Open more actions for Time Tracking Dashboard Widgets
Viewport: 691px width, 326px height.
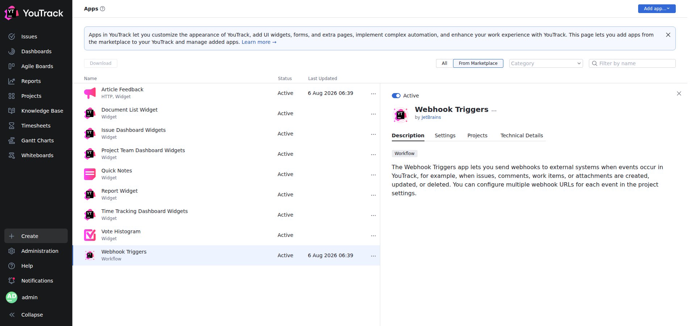[x=373, y=215]
